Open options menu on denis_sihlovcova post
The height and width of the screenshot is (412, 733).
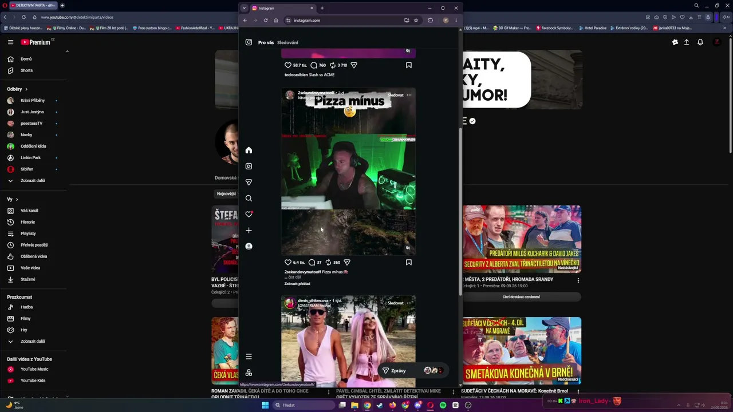click(409, 303)
